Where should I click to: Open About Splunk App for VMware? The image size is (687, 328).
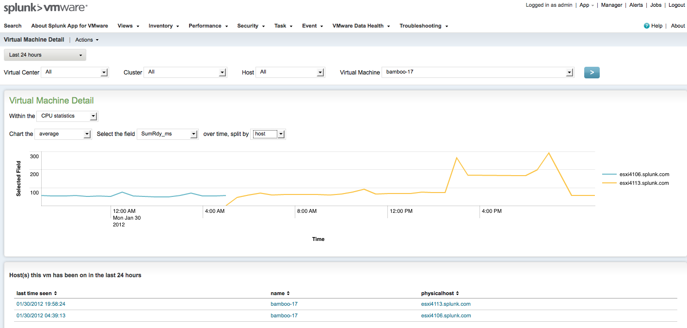point(70,26)
